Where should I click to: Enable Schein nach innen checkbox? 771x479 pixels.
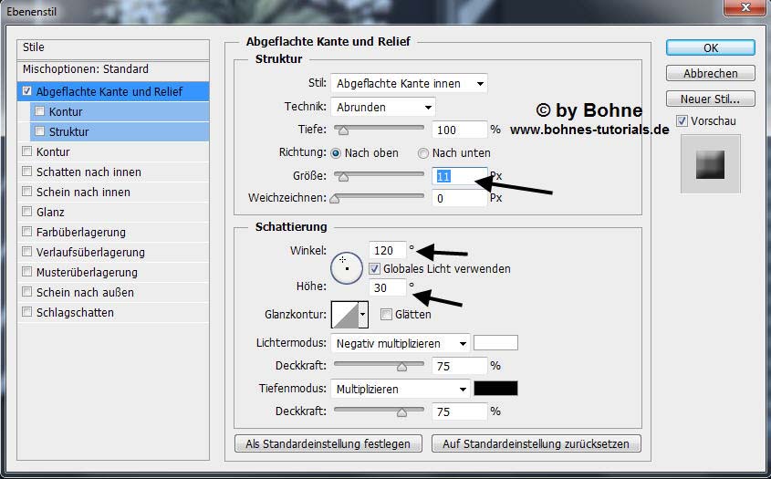click(x=27, y=192)
